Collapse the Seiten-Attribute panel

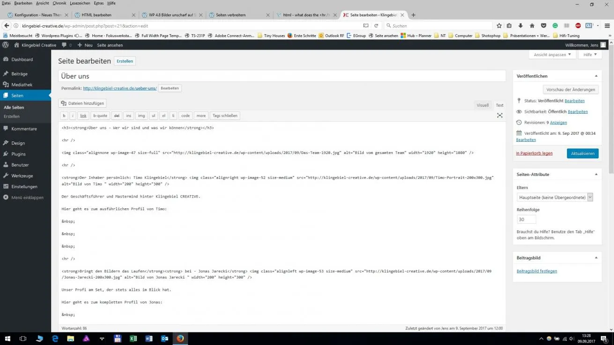click(x=596, y=174)
